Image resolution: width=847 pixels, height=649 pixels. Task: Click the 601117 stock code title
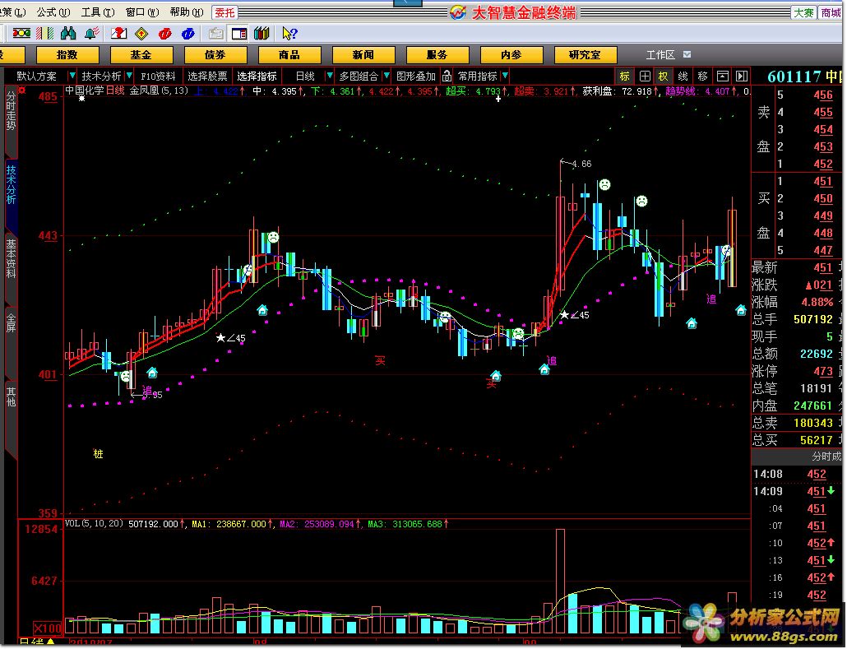coord(793,76)
